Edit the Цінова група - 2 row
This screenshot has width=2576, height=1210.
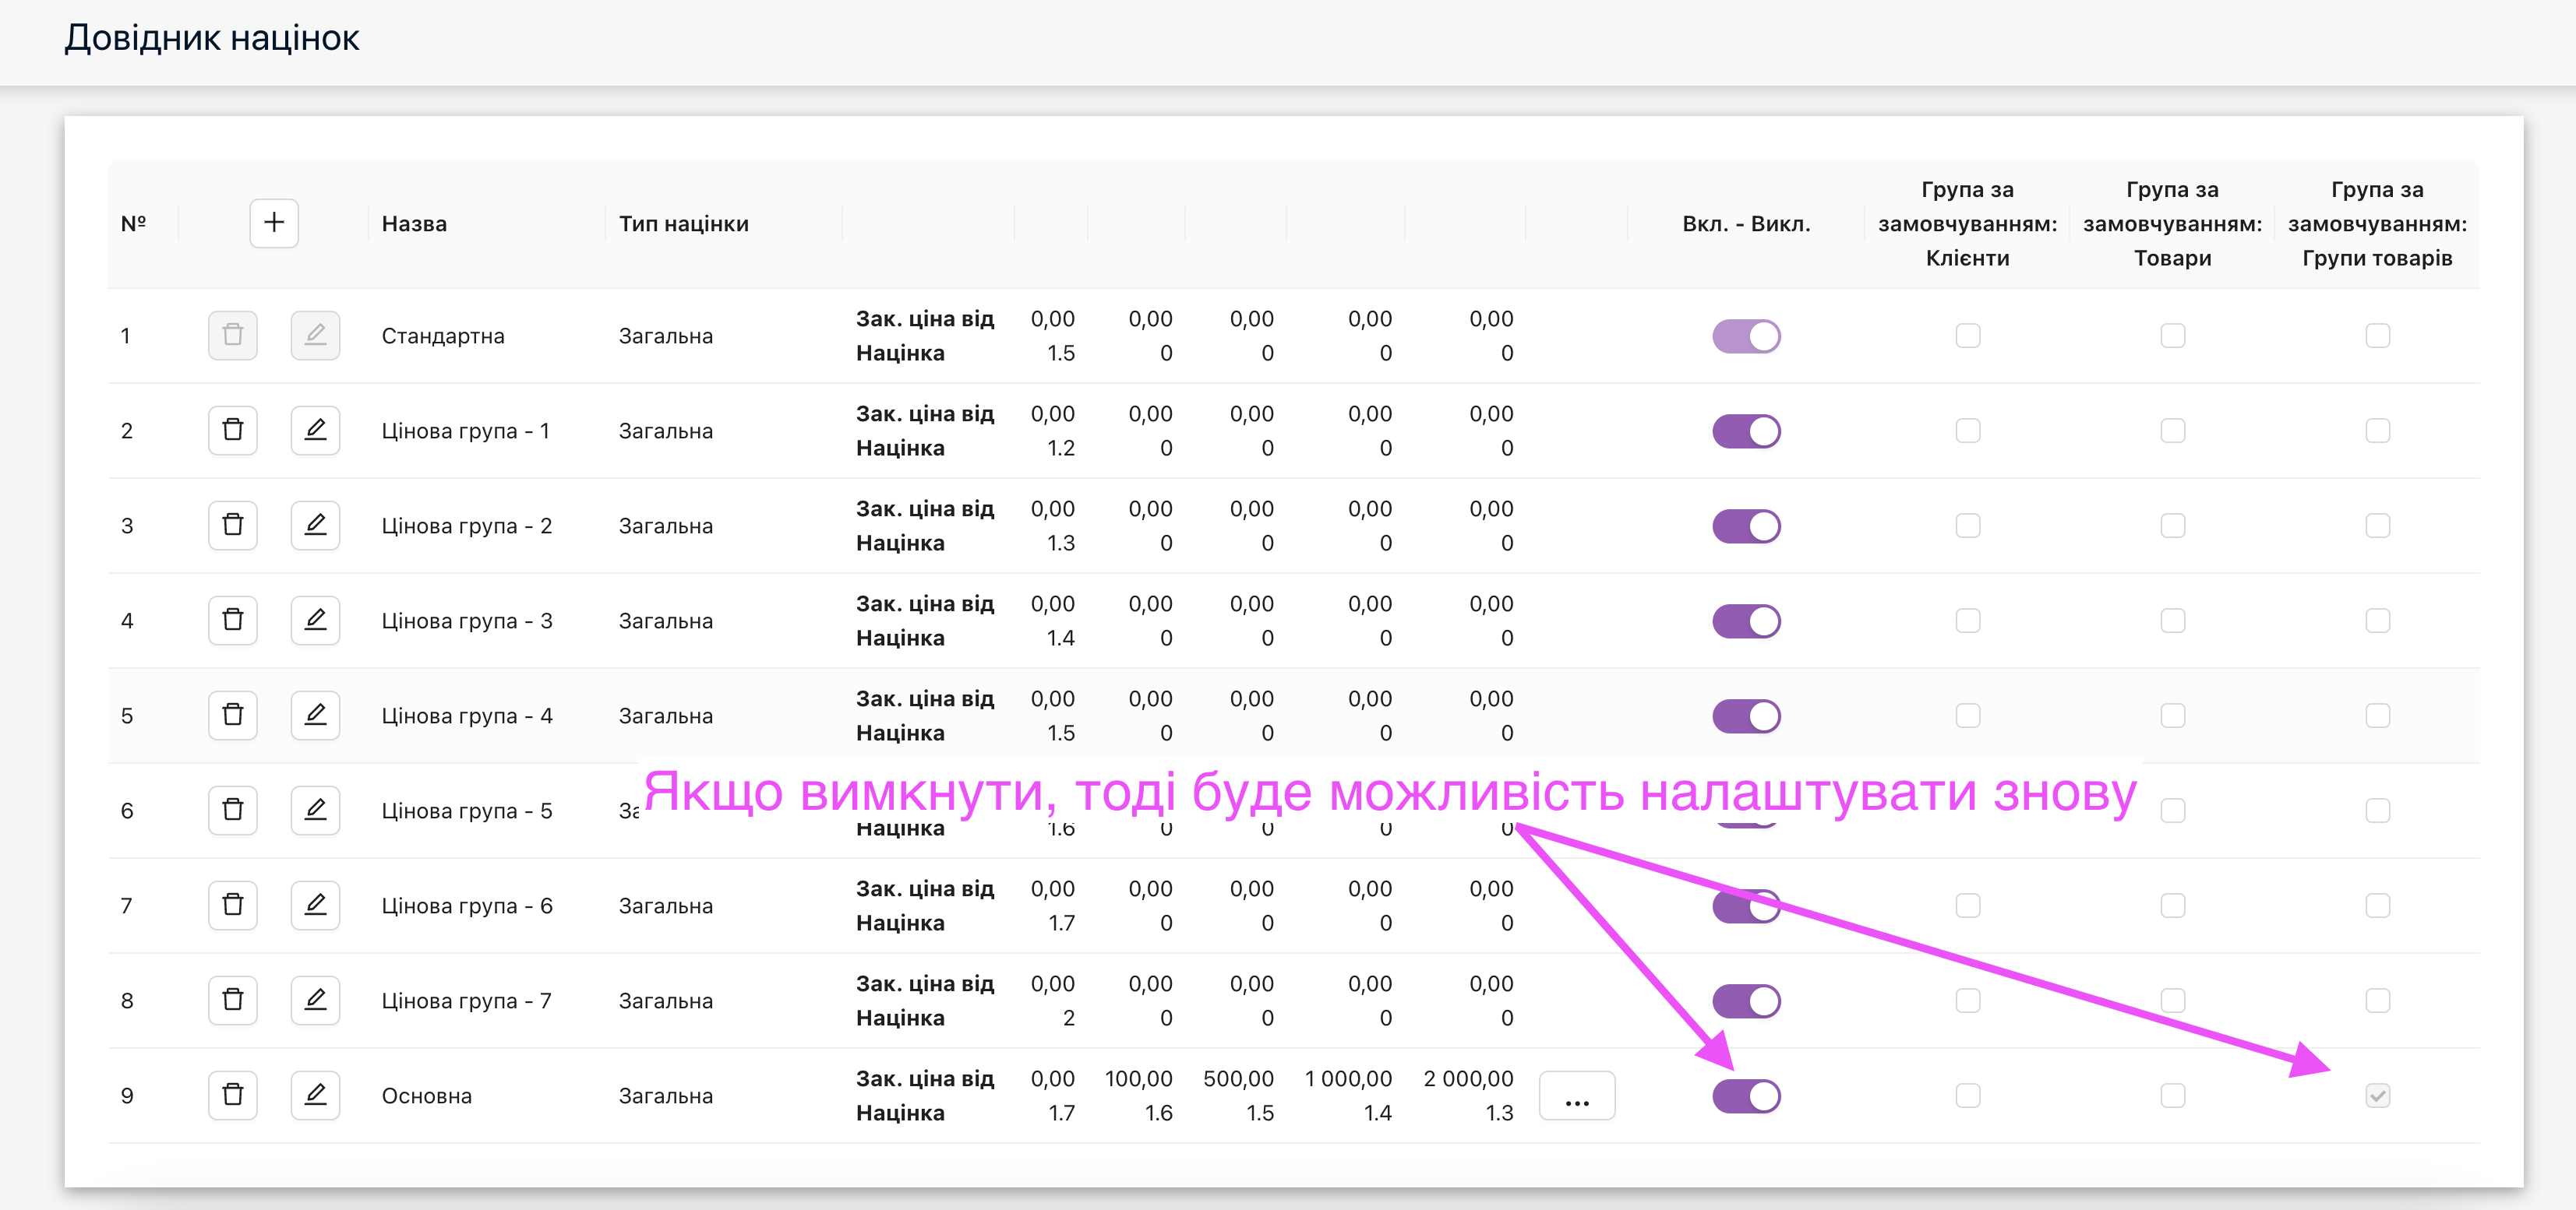pos(315,526)
